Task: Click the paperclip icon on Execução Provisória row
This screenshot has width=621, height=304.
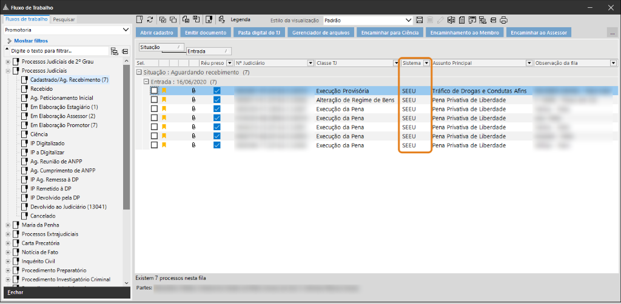Action: pos(193,90)
